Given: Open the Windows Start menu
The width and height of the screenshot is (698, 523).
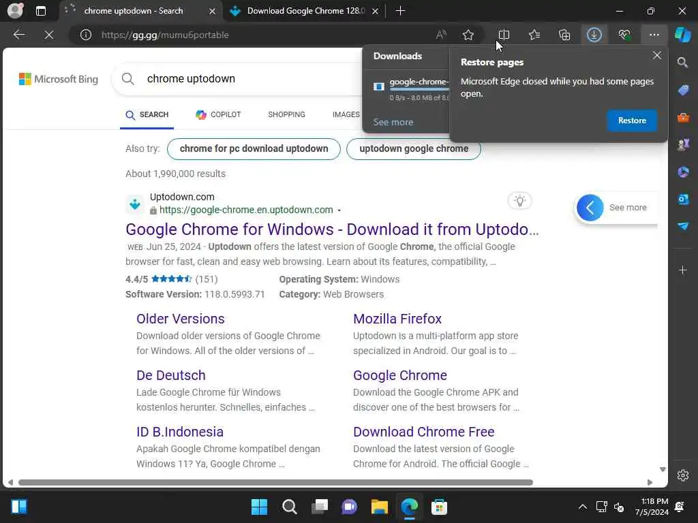Looking at the screenshot, I should (x=259, y=507).
